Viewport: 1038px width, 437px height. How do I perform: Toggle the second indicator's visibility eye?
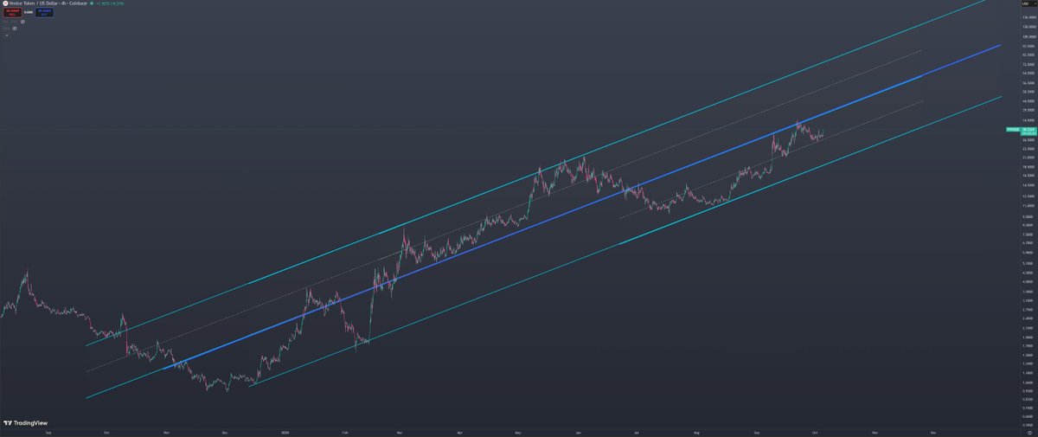15,29
